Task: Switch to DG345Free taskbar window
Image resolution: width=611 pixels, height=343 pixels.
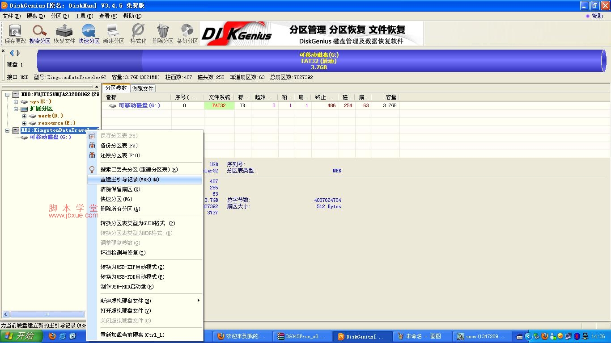Action: [x=304, y=337]
